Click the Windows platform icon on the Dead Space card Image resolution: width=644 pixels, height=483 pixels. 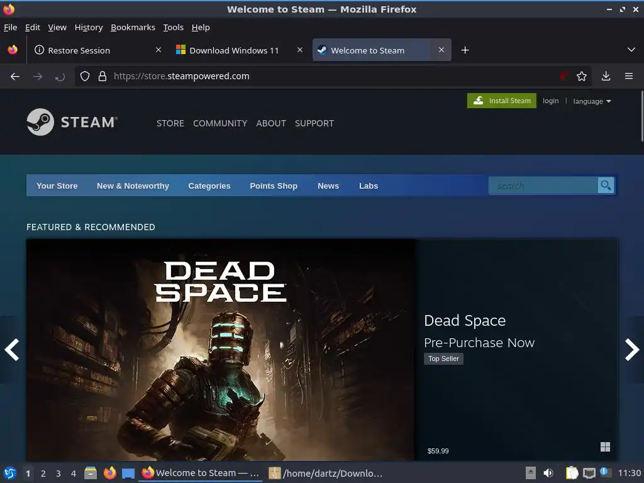pyautogui.click(x=605, y=447)
